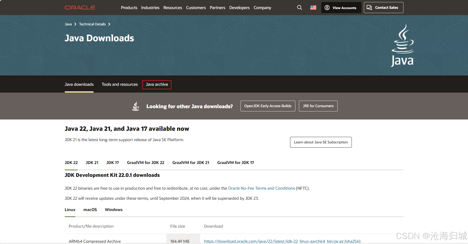Go to the Technical Details breadcrumb

[92, 24]
